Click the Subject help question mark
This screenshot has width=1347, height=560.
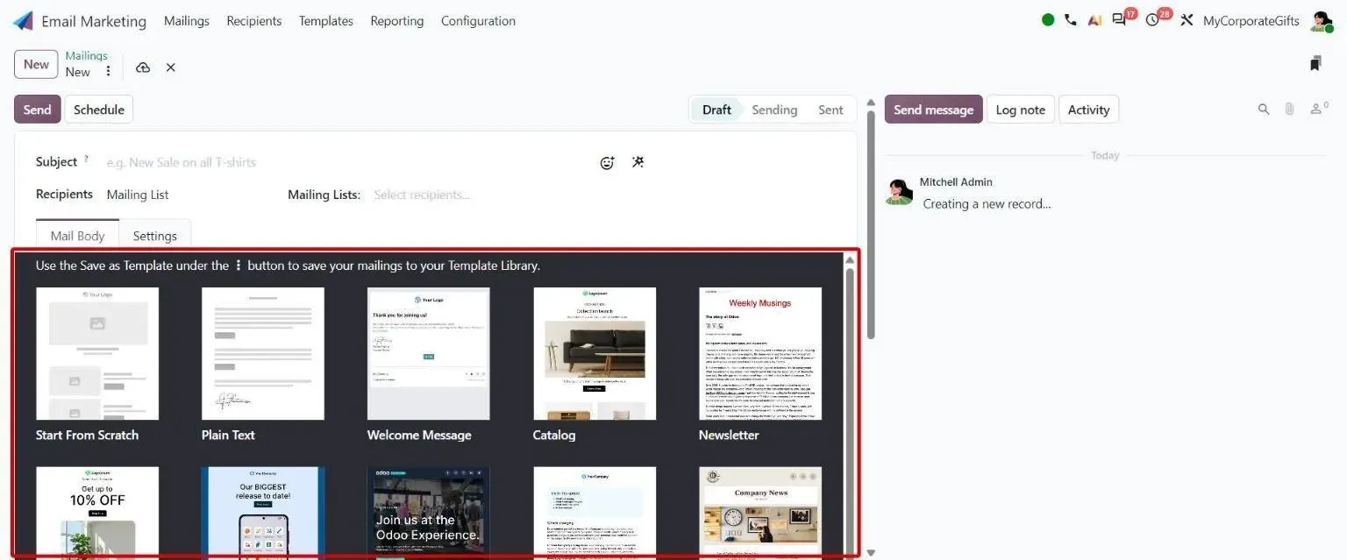point(86,159)
